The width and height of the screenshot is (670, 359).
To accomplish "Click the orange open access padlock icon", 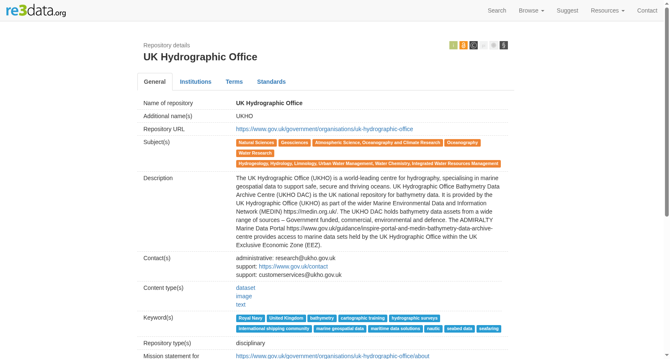I will (464, 45).
